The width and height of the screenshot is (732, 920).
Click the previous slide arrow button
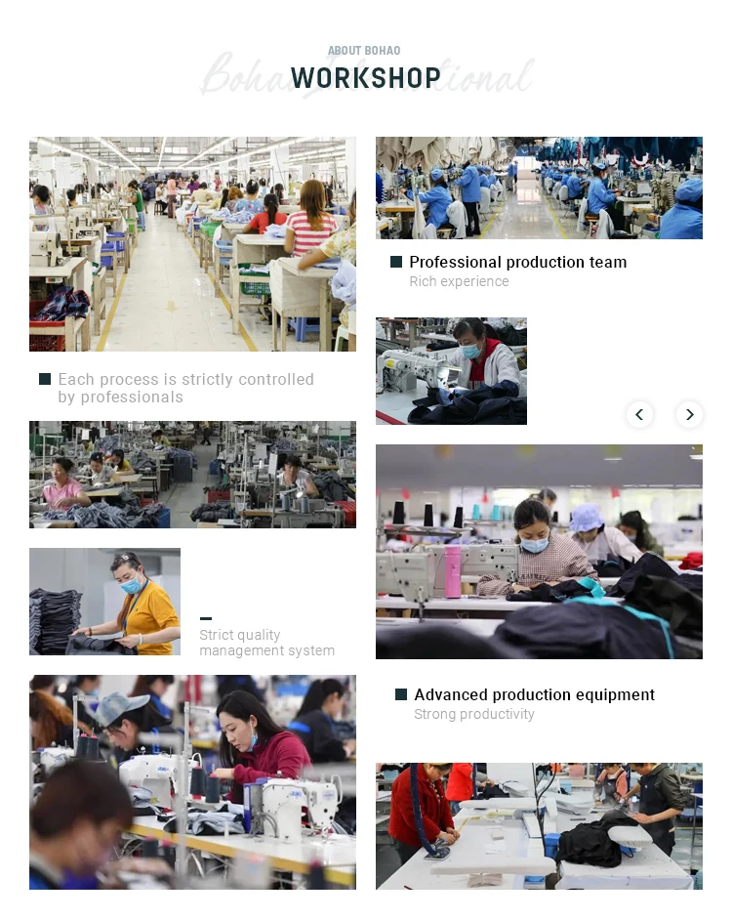click(639, 414)
